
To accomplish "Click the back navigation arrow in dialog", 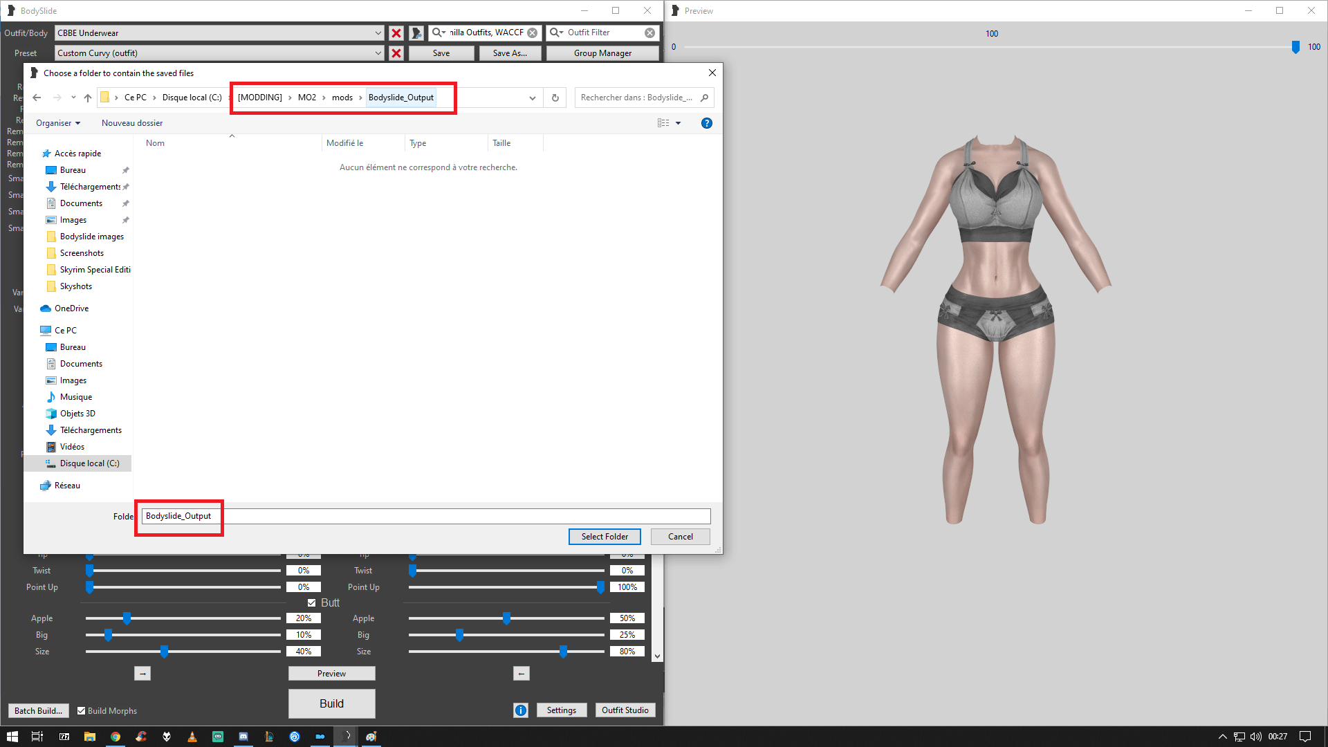I will pos(37,98).
